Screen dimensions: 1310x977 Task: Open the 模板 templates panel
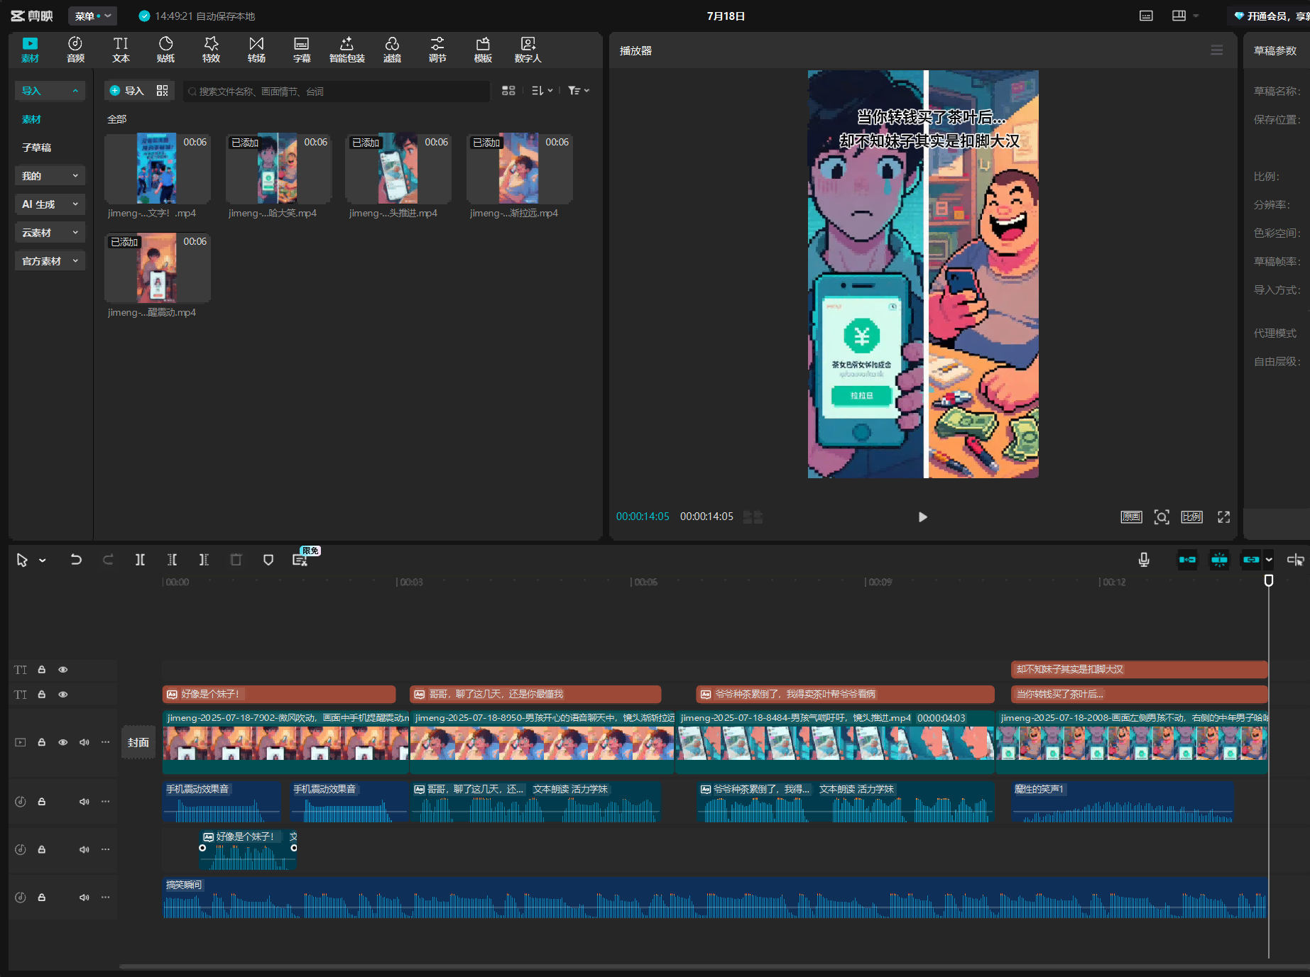(x=483, y=50)
